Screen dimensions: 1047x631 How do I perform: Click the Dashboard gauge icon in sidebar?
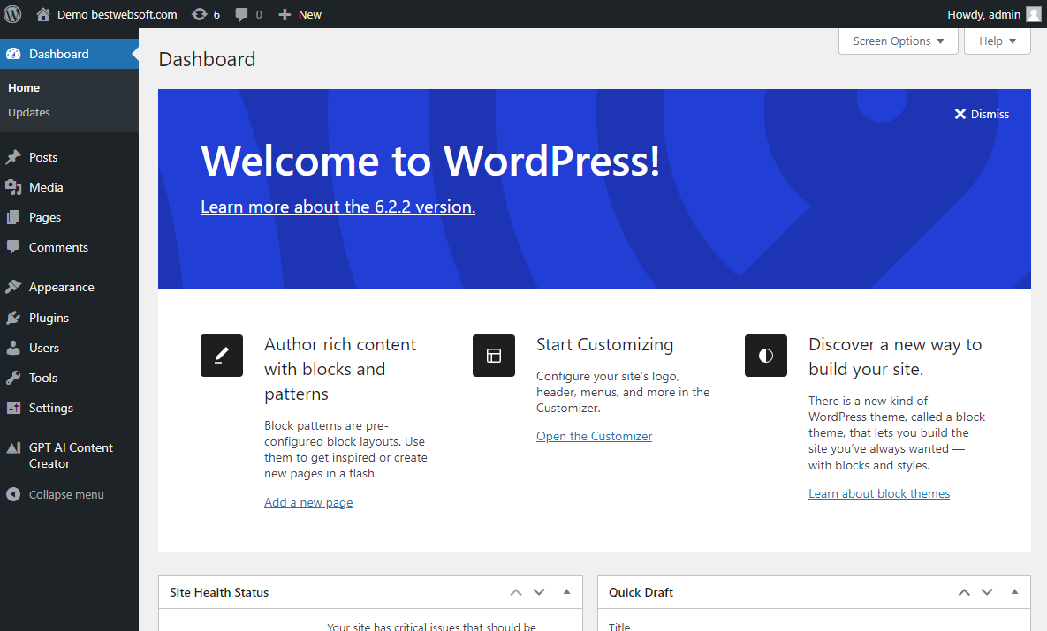(13, 54)
